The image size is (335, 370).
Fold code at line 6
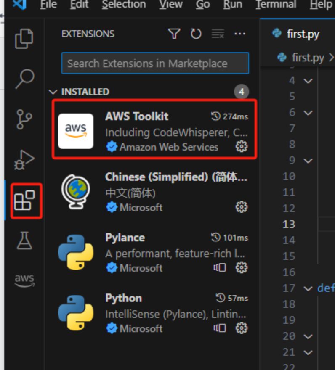(308, 113)
